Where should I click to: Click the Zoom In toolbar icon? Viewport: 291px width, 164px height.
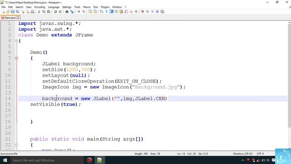[x=79, y=11]
